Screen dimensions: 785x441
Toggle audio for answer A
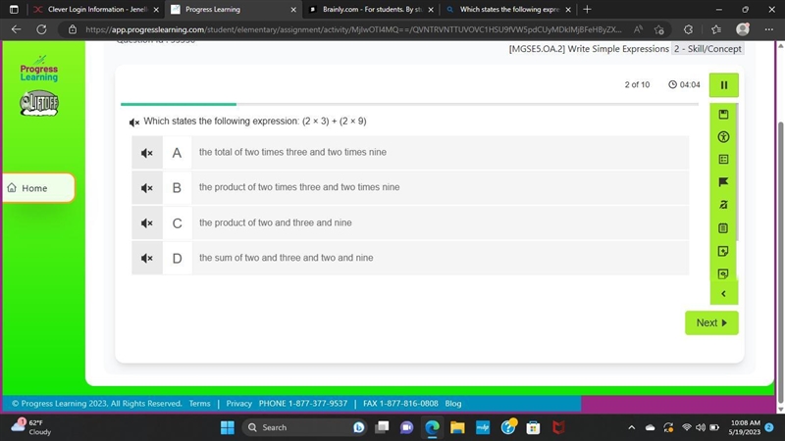(x=146, y=153)
